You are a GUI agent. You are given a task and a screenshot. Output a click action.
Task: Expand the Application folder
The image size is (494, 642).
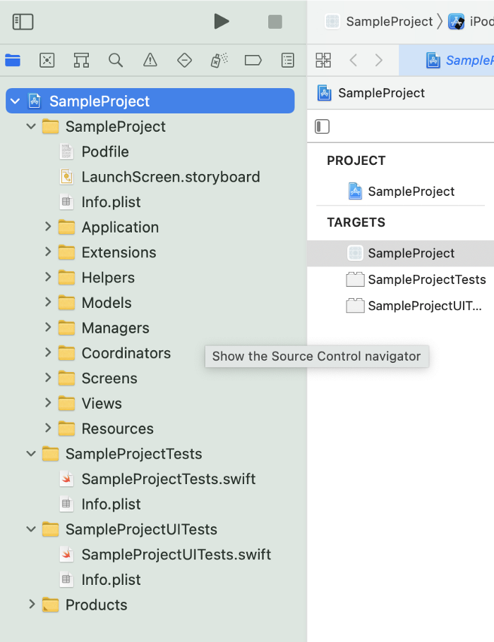[x=48, y=227]
